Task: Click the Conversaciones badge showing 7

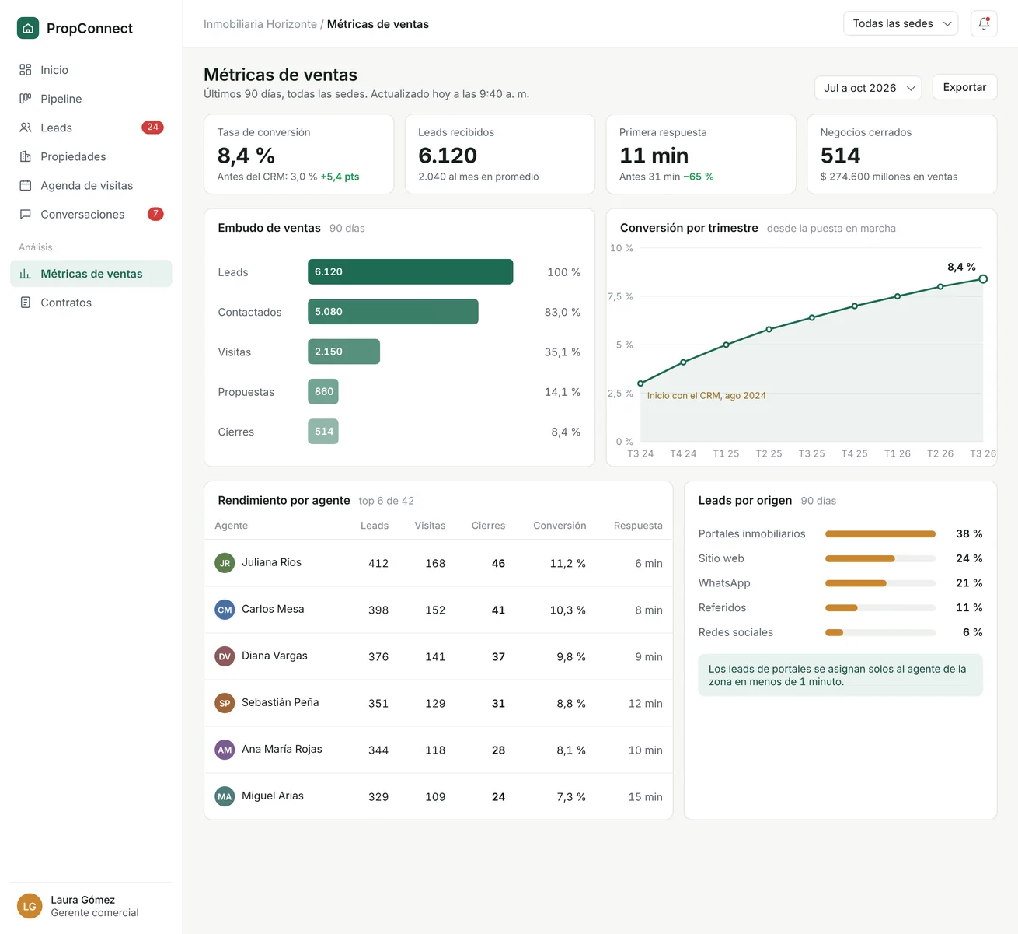Action: [x=155, y=214]
